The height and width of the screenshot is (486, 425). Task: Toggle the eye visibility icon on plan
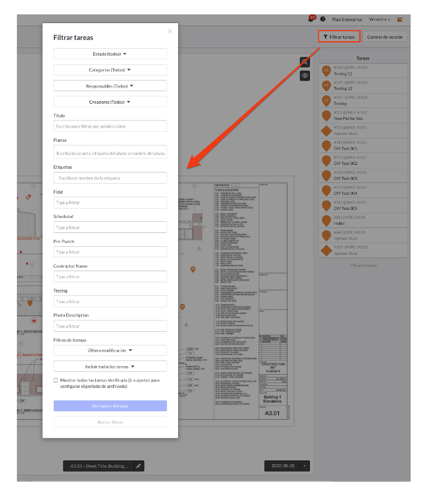pos(305,76)
